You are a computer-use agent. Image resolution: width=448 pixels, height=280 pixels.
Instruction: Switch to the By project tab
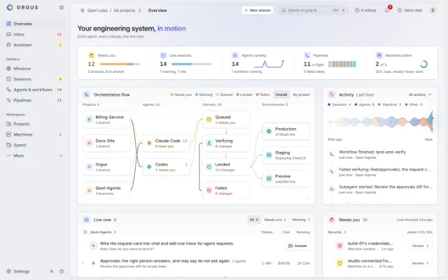pyautogui.click(x=302, y=94)
